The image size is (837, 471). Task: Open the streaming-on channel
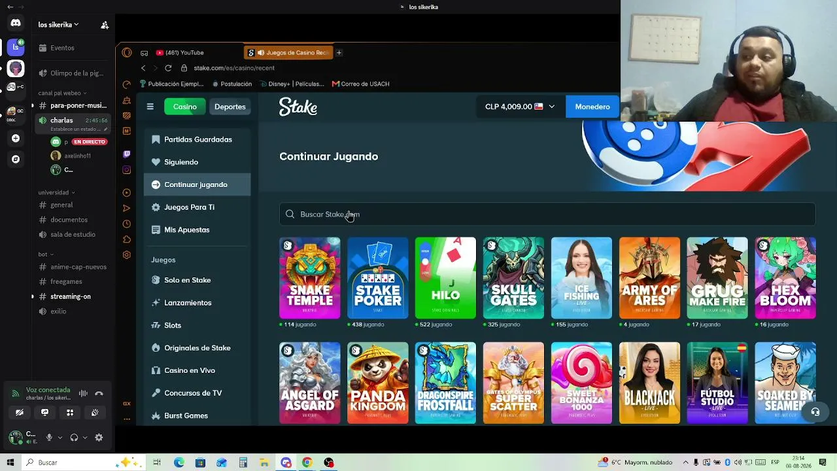tap(72, 296)
